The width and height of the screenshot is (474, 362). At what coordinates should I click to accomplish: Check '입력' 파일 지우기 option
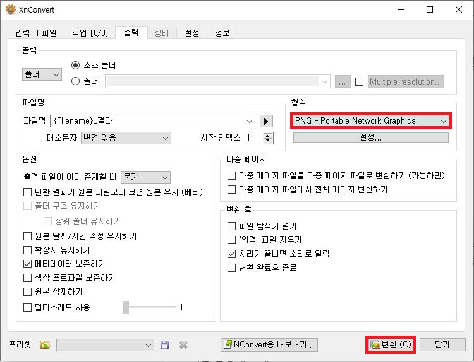[231, 240]
